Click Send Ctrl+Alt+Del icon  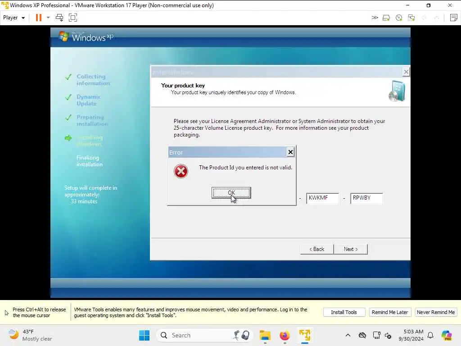pyautogui.click(x=59, y=18)
